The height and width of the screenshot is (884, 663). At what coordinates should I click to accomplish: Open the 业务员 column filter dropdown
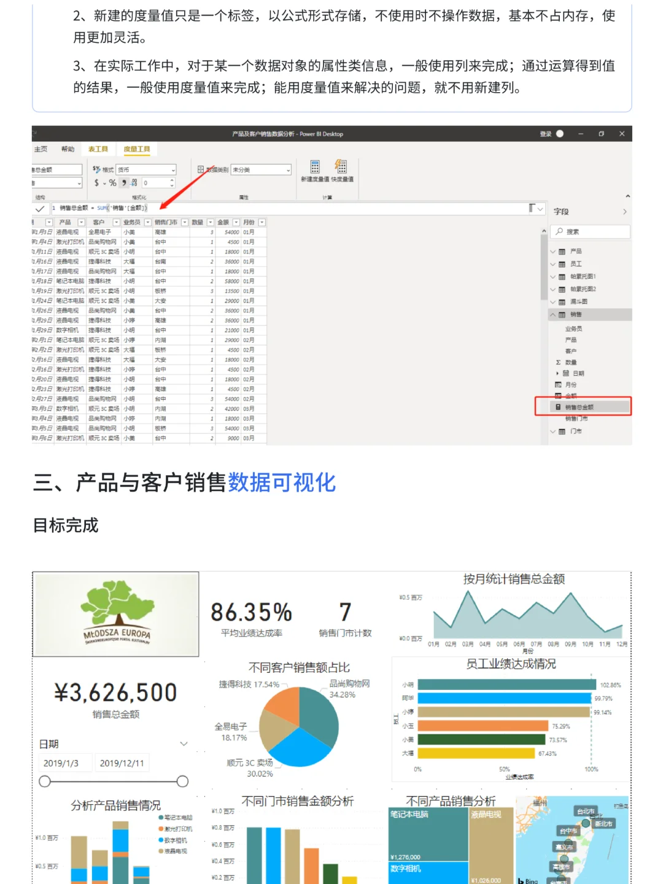pyautogui.click(x=147, y=222)
